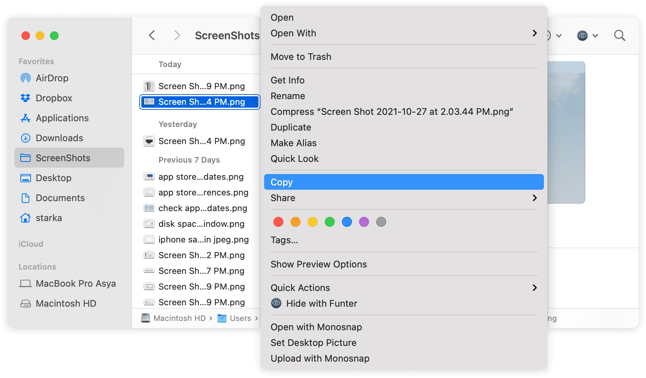Image resolution: width=646 pixels, height=378 pixels.
Task: Click the AirDrop icon in sidebar
Action: coord(25,78)
